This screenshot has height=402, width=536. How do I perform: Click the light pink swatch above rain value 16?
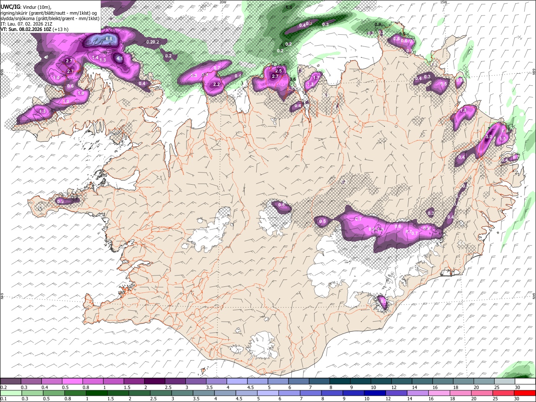click(x=439, y=393)
